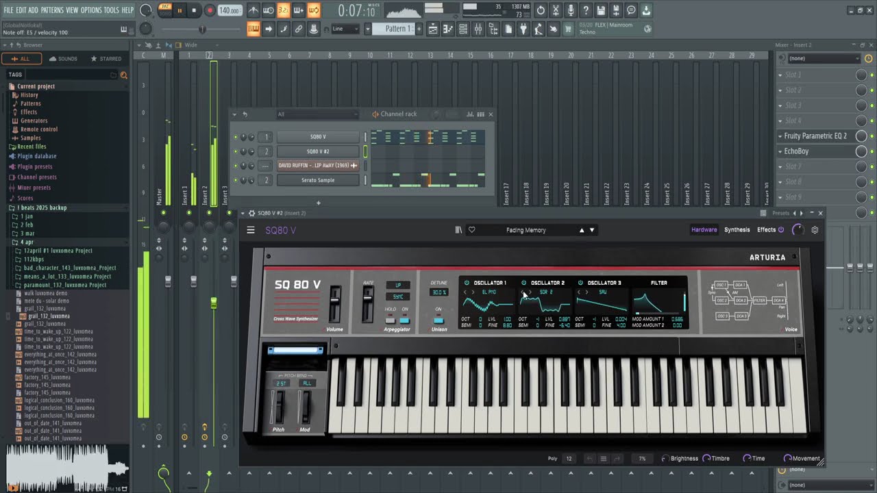Click the export download icon
This screenshot has height=493, width=877.
[646, 10]
